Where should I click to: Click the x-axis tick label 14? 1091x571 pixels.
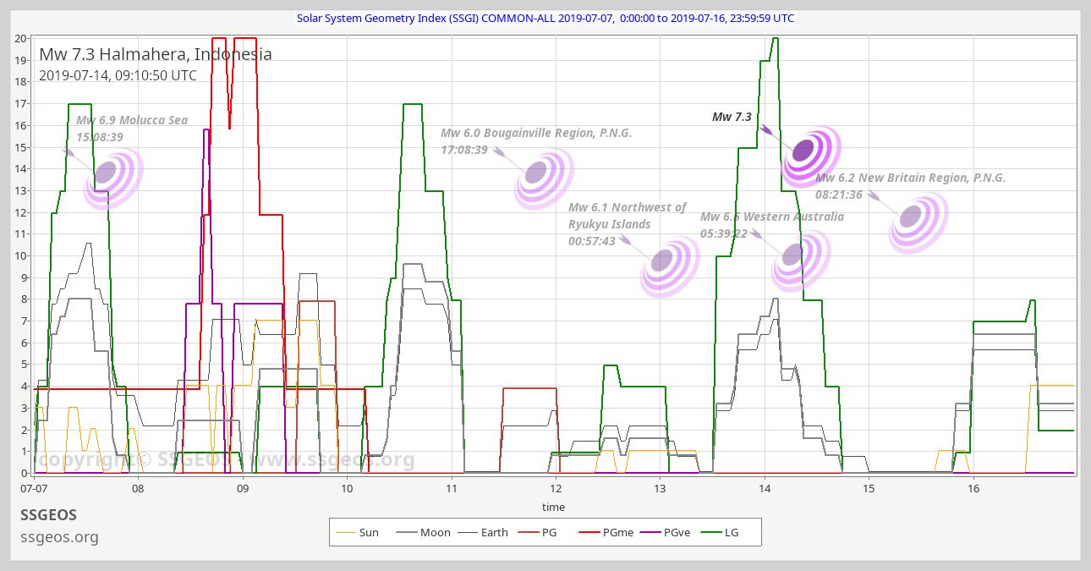(765, 488)
